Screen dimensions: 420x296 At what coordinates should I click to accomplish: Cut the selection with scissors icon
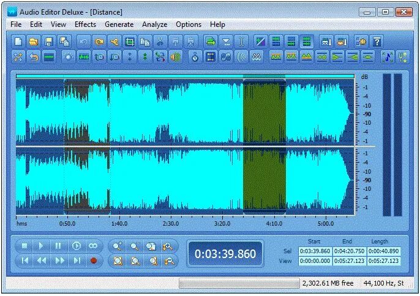[160, 42]
